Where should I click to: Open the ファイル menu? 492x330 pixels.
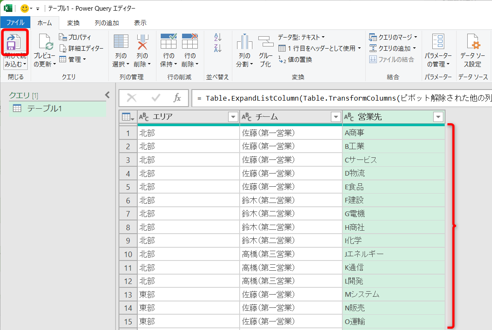coord(15,23)
